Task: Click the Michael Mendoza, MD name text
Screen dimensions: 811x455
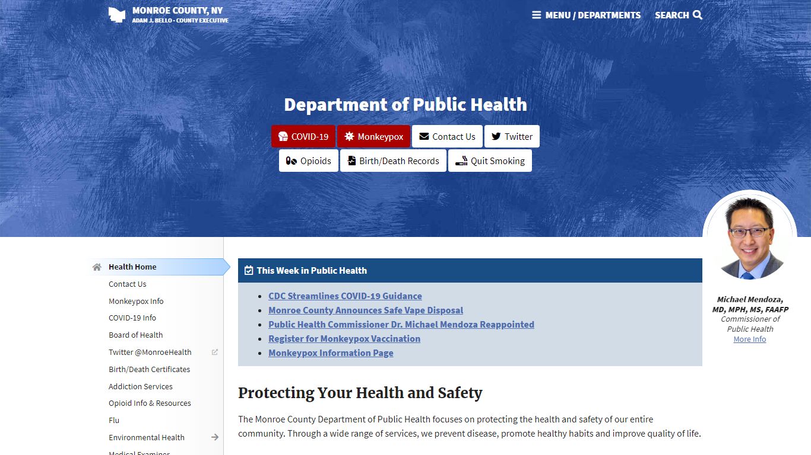Action: click(x=750, y=305)
